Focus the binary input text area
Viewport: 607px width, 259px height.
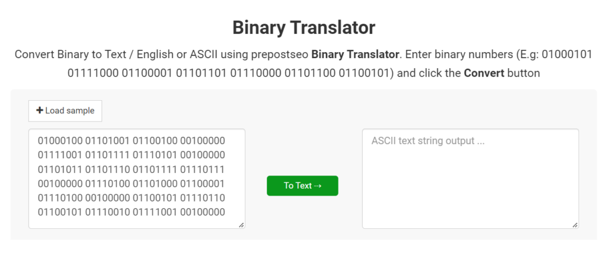pos(136,178)
